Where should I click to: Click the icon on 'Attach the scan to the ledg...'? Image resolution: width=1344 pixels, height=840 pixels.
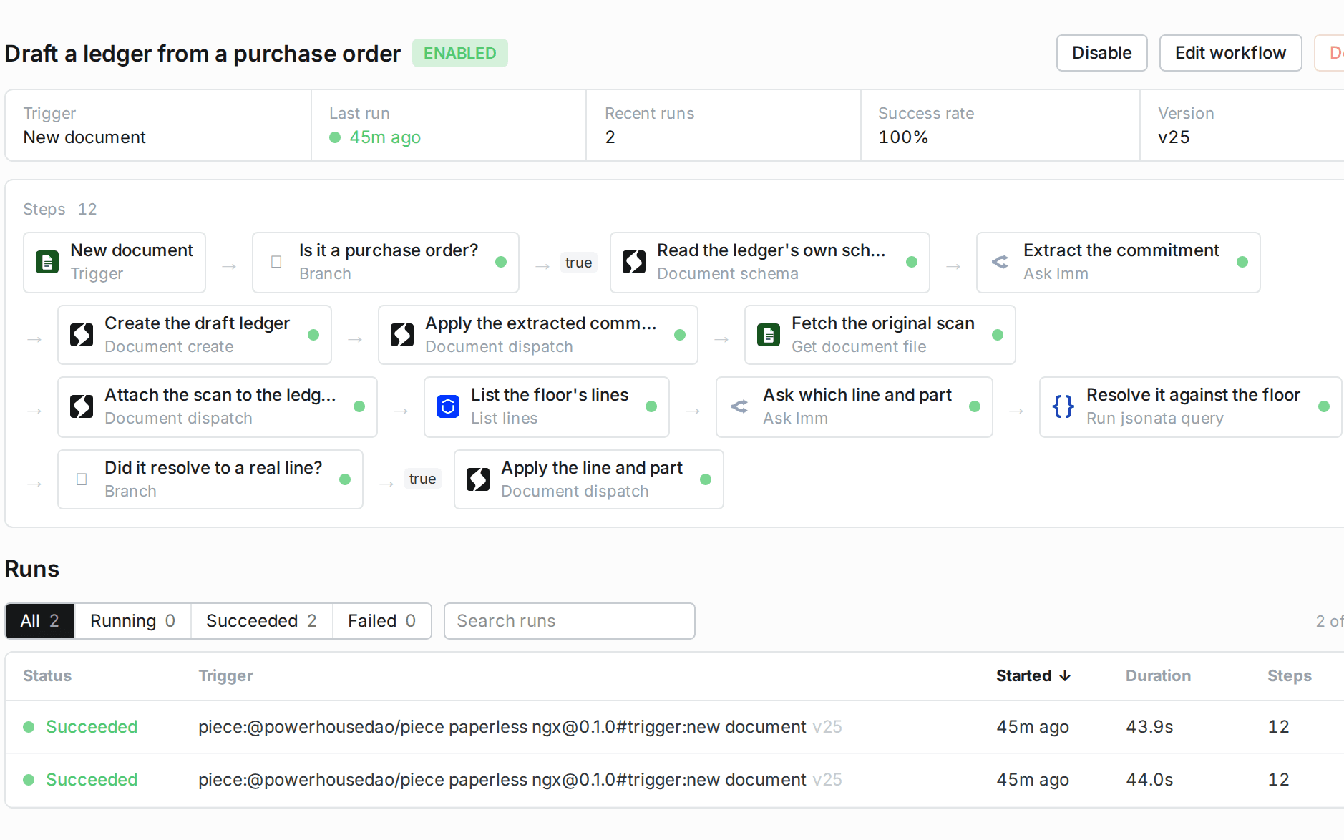[x=82, y=406]
